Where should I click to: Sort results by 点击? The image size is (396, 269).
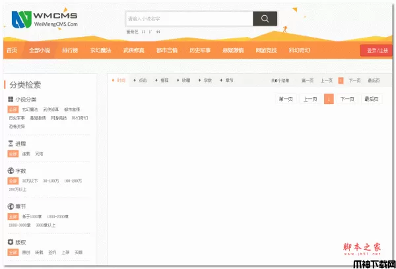(141, 80)
